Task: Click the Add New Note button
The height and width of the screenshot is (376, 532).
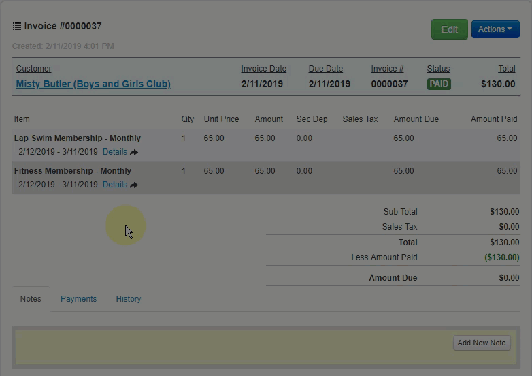Action: [x=481, y=343]
